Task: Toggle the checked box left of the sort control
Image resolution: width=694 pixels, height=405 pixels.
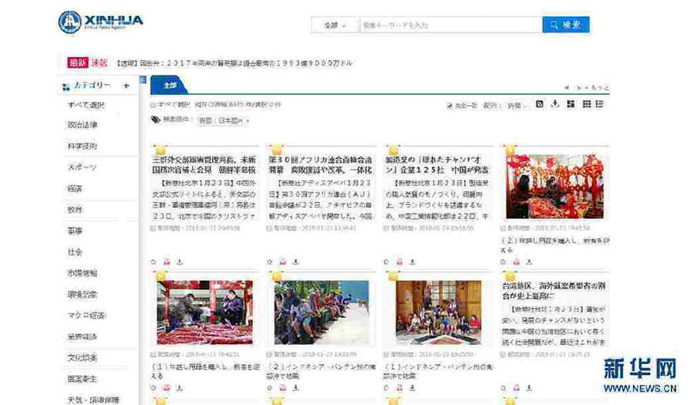Action: (450, 106)
